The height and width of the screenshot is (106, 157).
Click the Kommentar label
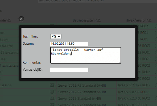tap(32, 62)
